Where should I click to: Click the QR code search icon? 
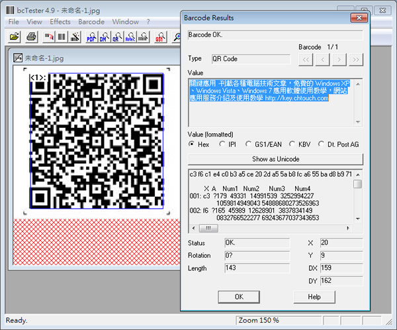(116, 38)
